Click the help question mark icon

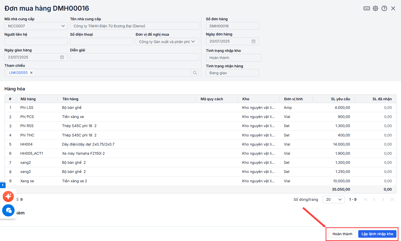coord(384,8)
